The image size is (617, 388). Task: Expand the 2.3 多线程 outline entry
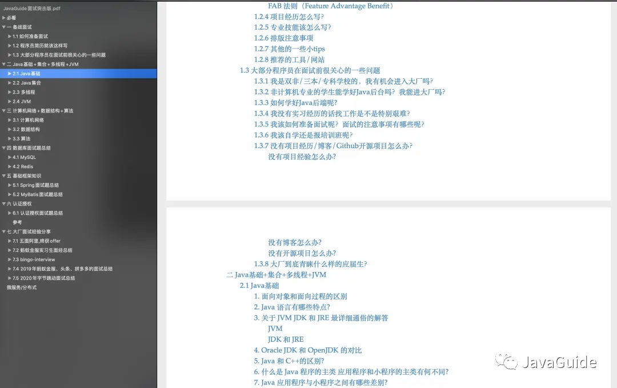10,92
